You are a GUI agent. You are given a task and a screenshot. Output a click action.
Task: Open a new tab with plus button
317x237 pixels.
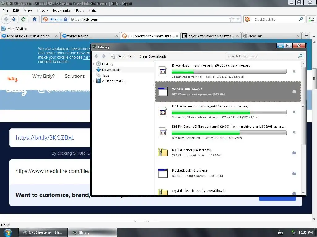306,36
